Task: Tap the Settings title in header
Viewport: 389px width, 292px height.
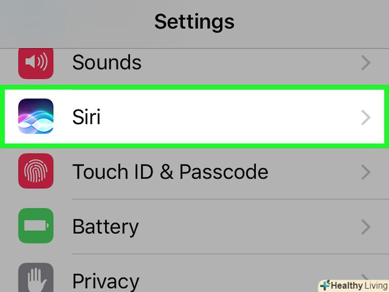Action: pos(194,22)
